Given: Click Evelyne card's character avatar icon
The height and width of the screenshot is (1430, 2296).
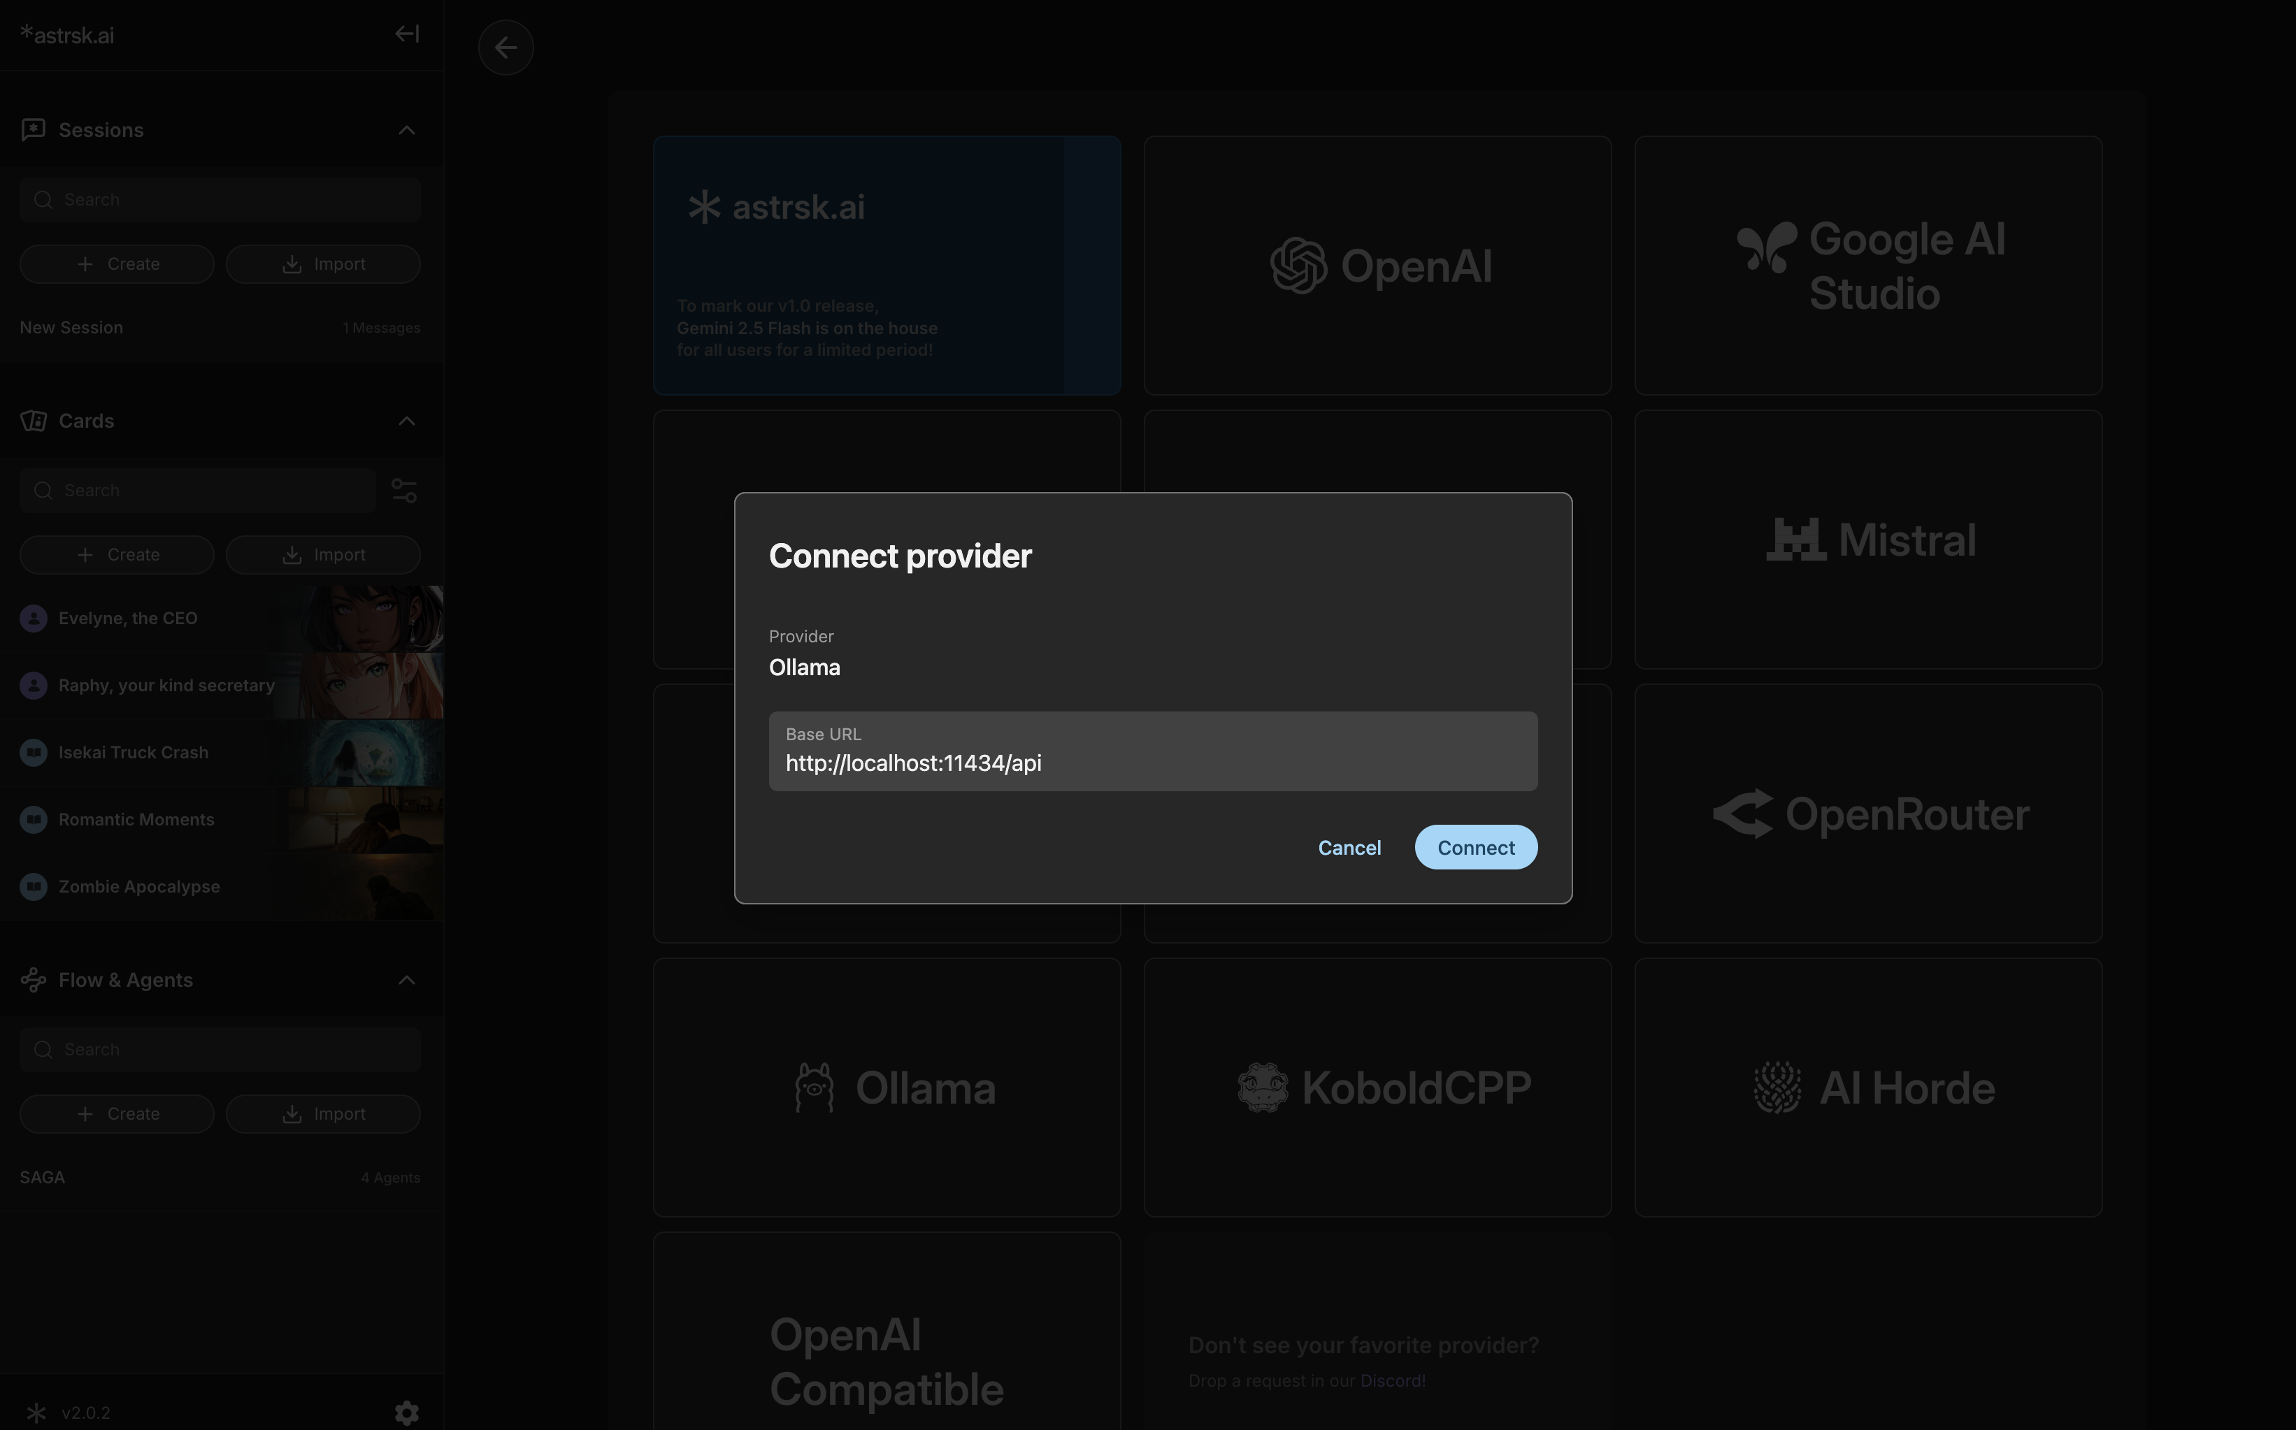Looking at the screenshot, I should [x=34, y=619].
